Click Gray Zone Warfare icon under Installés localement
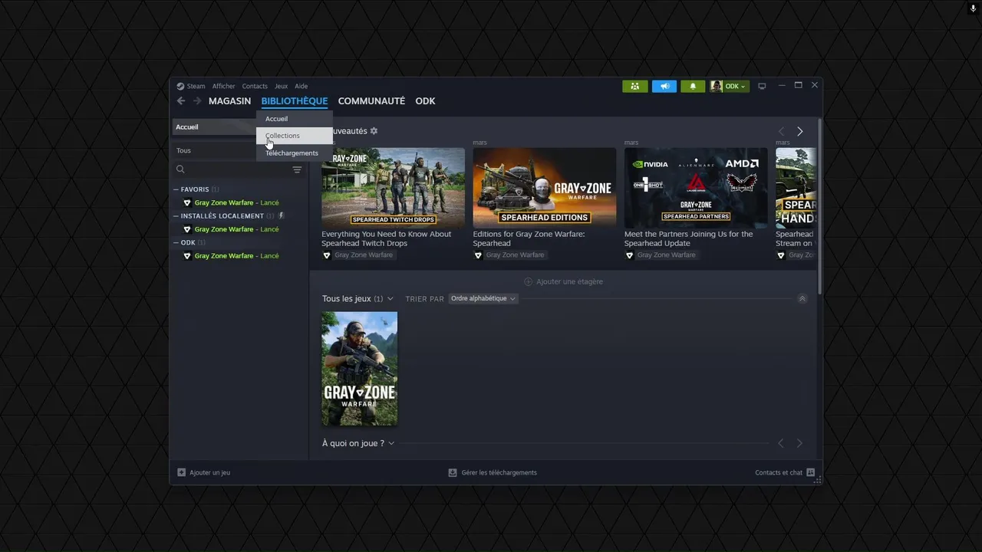This screenshot has height=552, width=982. [187, 229]
